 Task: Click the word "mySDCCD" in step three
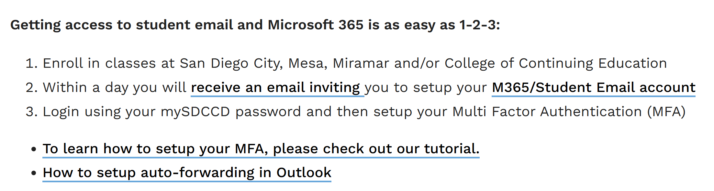[x=195, y=112]
